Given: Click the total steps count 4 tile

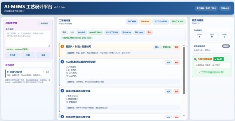Looking at the screenshot, I should 199,36.
